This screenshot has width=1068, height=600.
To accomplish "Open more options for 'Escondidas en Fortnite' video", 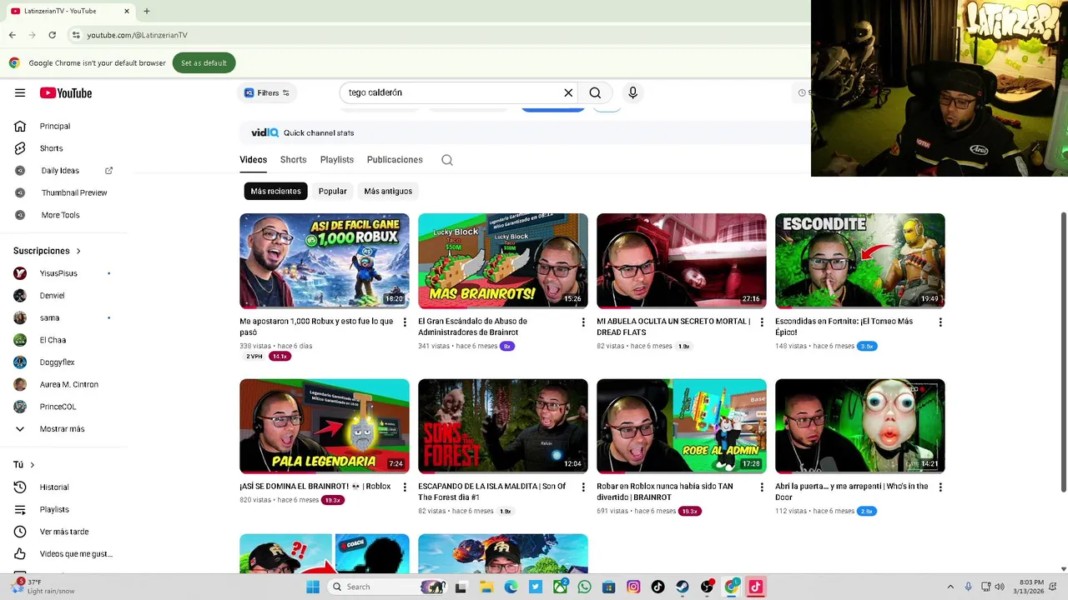I will tap(940, 322).
